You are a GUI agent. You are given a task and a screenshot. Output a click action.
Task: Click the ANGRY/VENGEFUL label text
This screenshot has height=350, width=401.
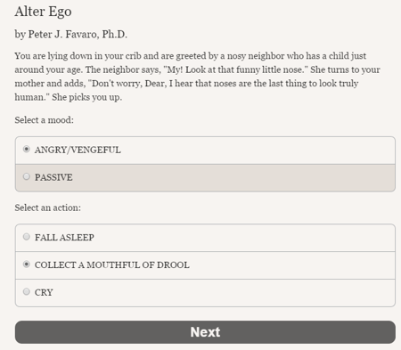(78, 150)
